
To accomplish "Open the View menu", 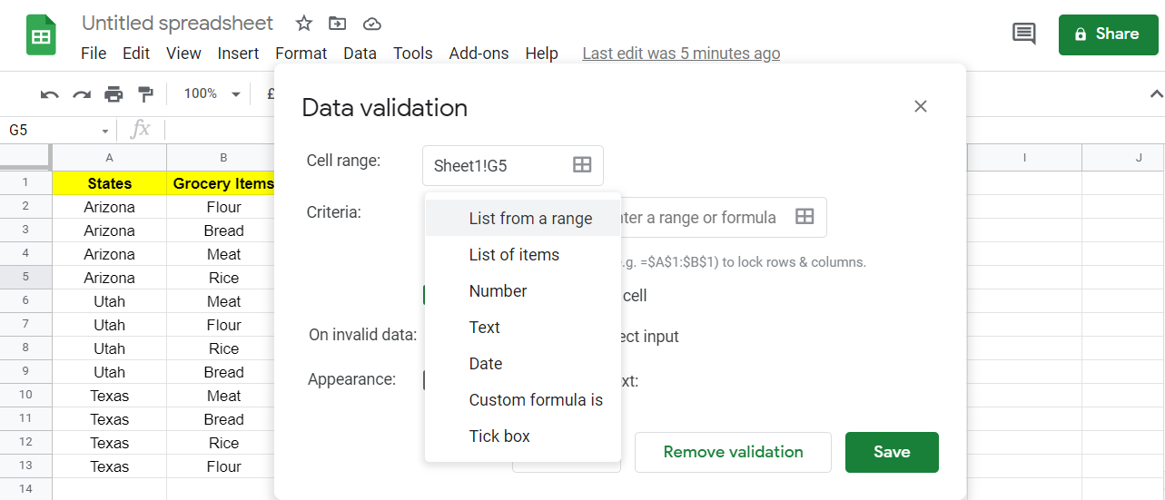I will tap(183, 54).
